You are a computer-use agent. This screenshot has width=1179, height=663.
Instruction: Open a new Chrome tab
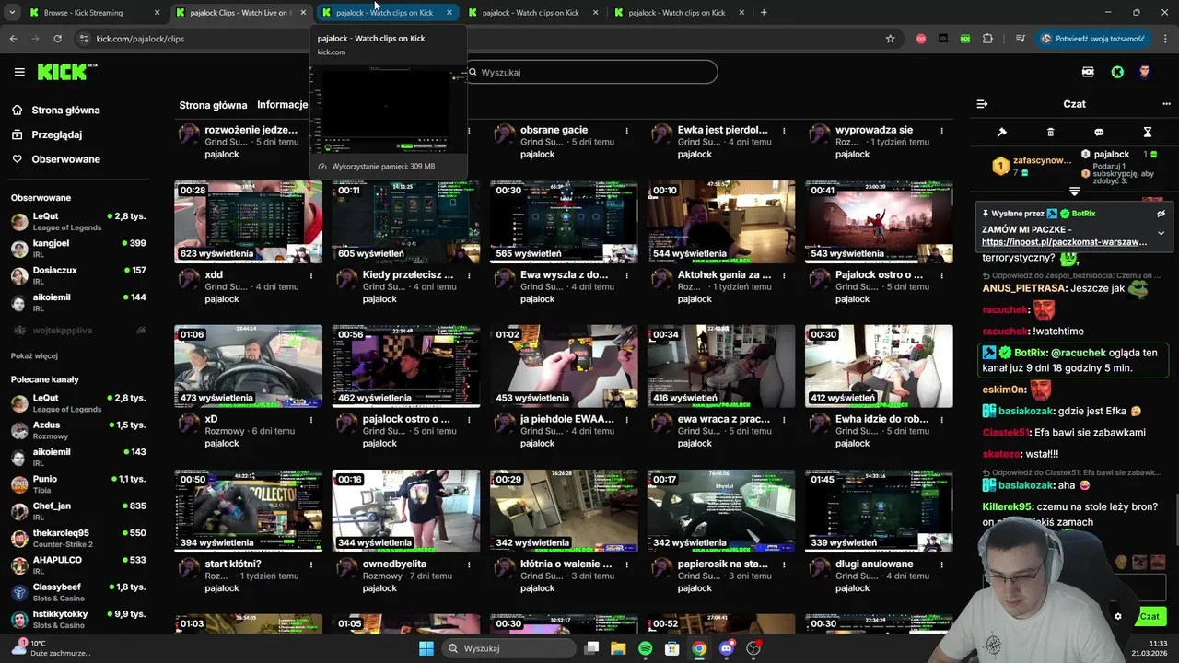point(764,13)
